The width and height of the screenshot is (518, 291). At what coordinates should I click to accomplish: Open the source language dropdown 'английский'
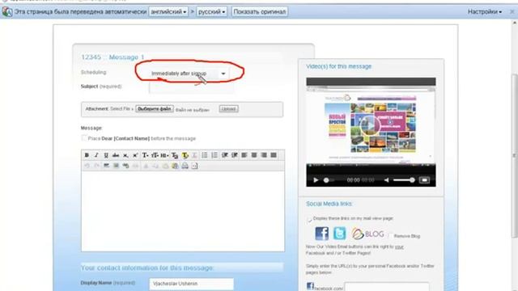coord(168,12)
